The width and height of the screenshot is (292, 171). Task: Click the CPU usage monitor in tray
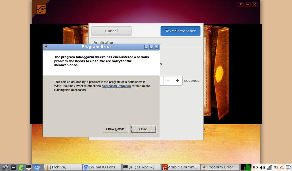pos(246,167)
